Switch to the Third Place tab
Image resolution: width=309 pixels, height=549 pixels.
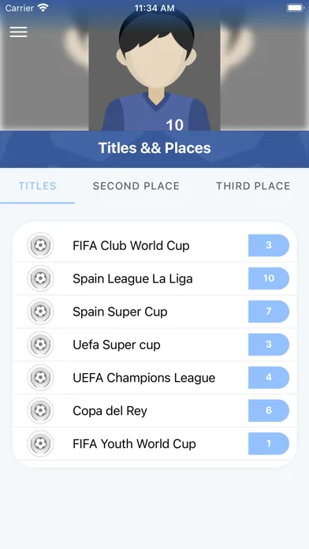point(253,186)
